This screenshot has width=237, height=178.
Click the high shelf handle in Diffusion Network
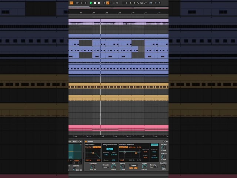(136, 153)
